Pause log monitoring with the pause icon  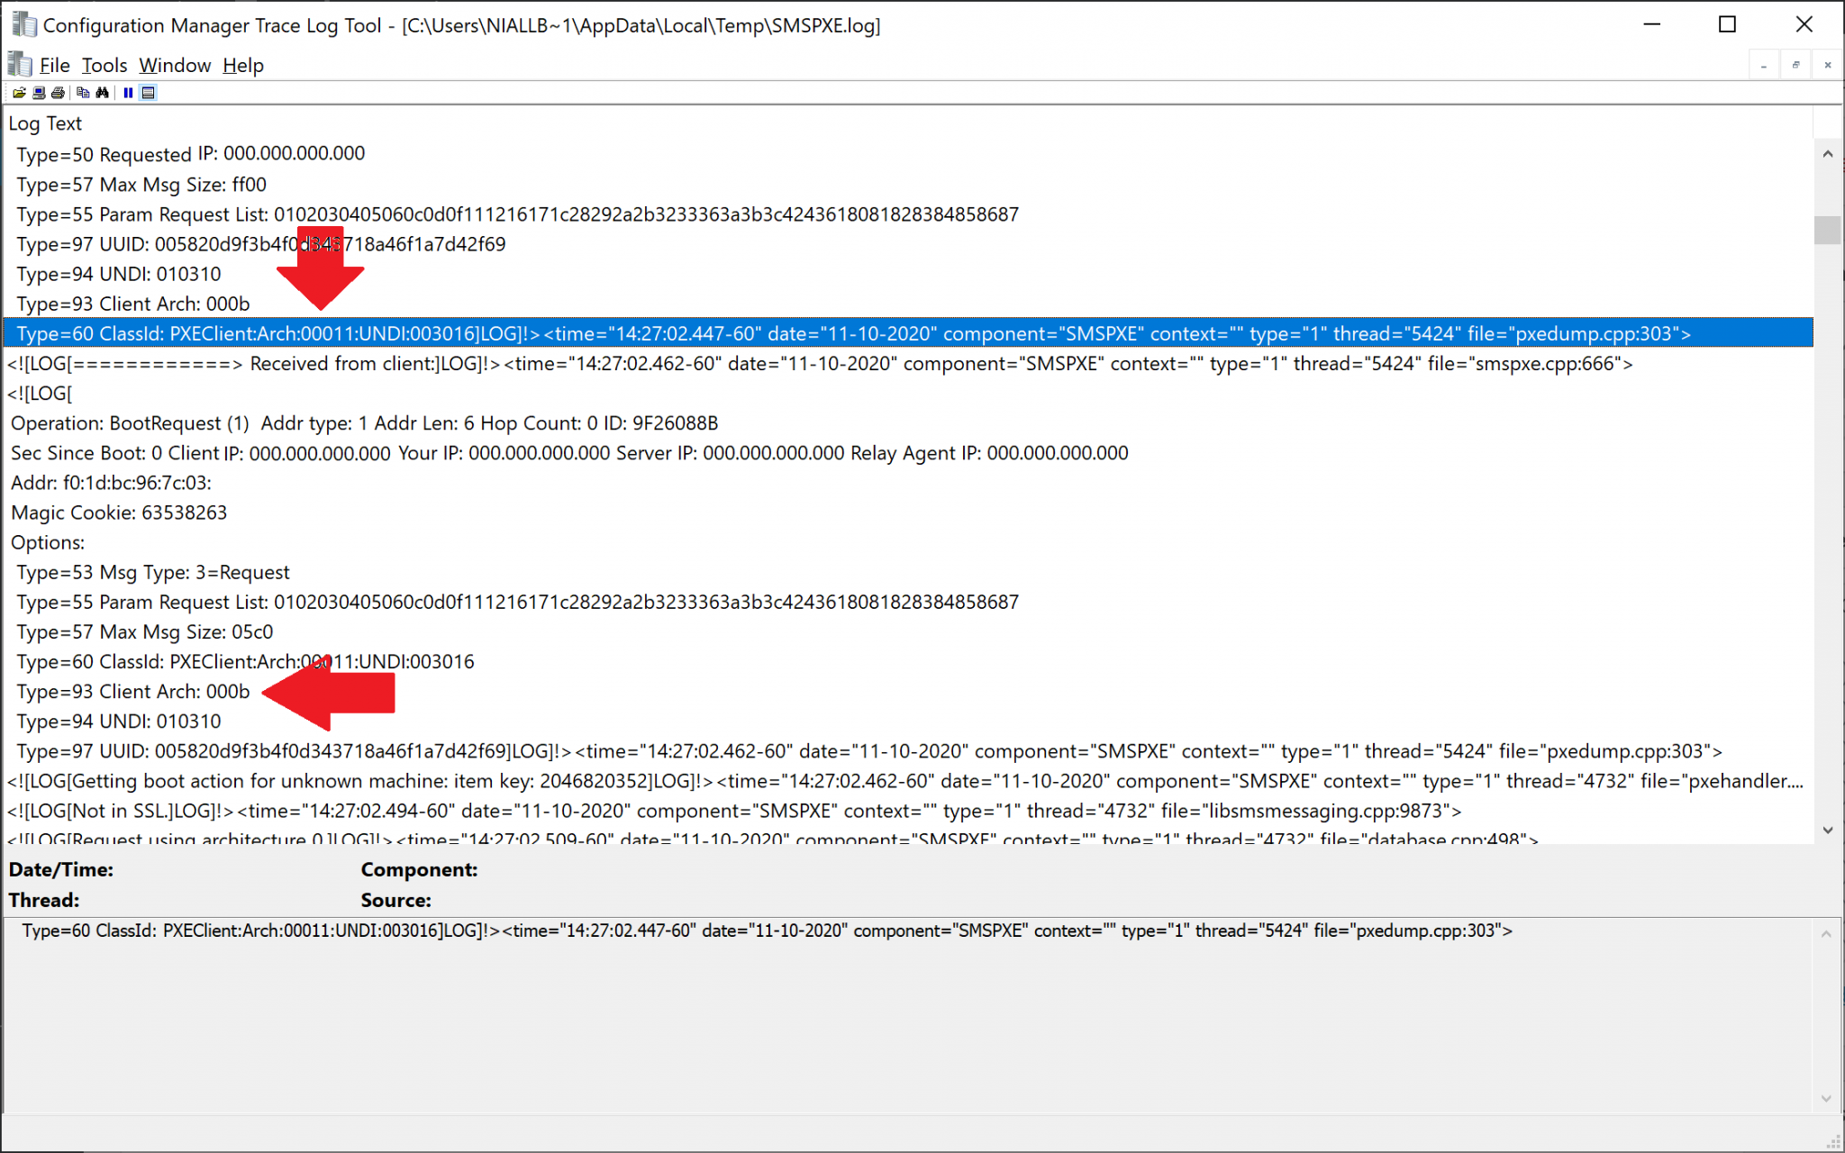(128, 92)
